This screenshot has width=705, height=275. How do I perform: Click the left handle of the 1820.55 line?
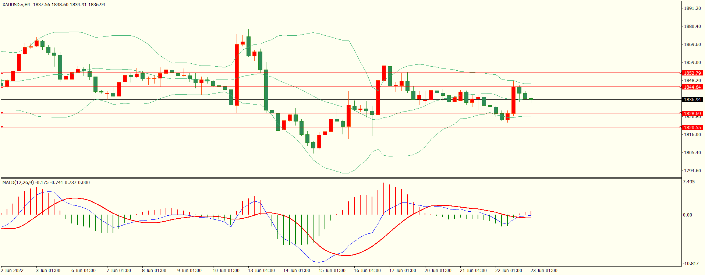click(x=2, y=127)
